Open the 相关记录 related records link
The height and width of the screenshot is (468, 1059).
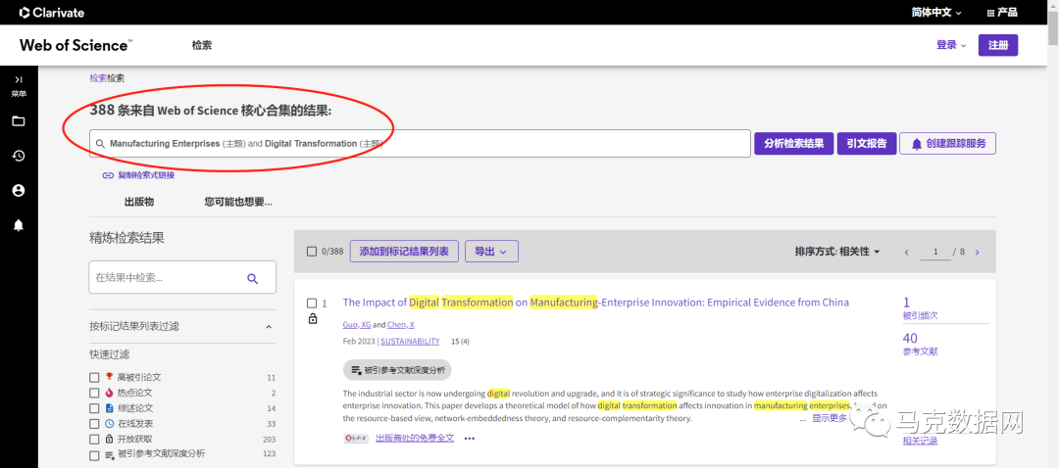click(x=920, y=441)
